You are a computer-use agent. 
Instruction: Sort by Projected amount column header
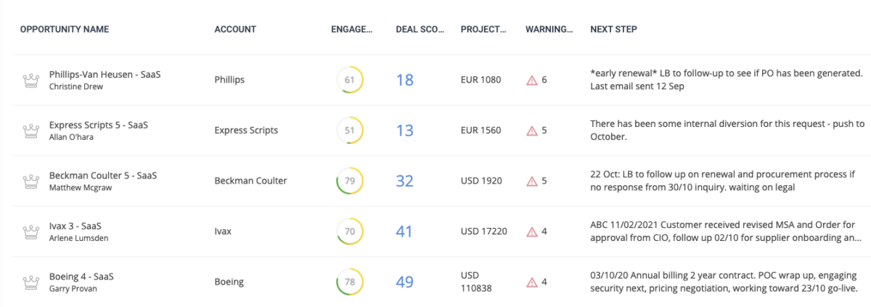[x=483, y=30]
